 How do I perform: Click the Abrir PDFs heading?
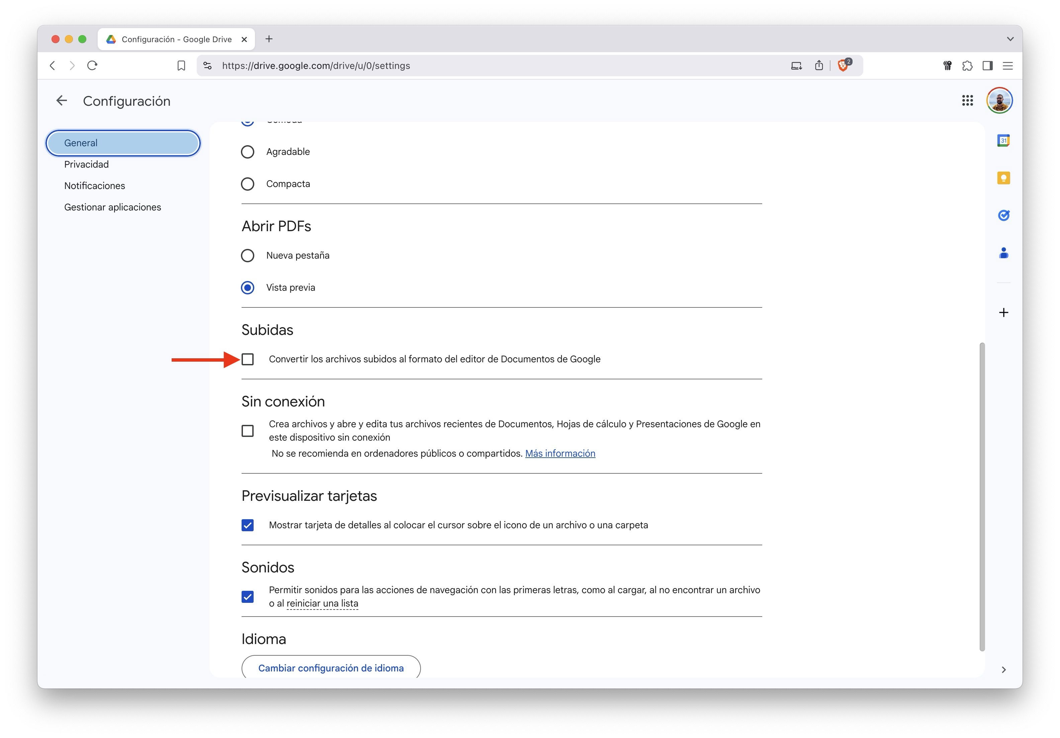276,226
